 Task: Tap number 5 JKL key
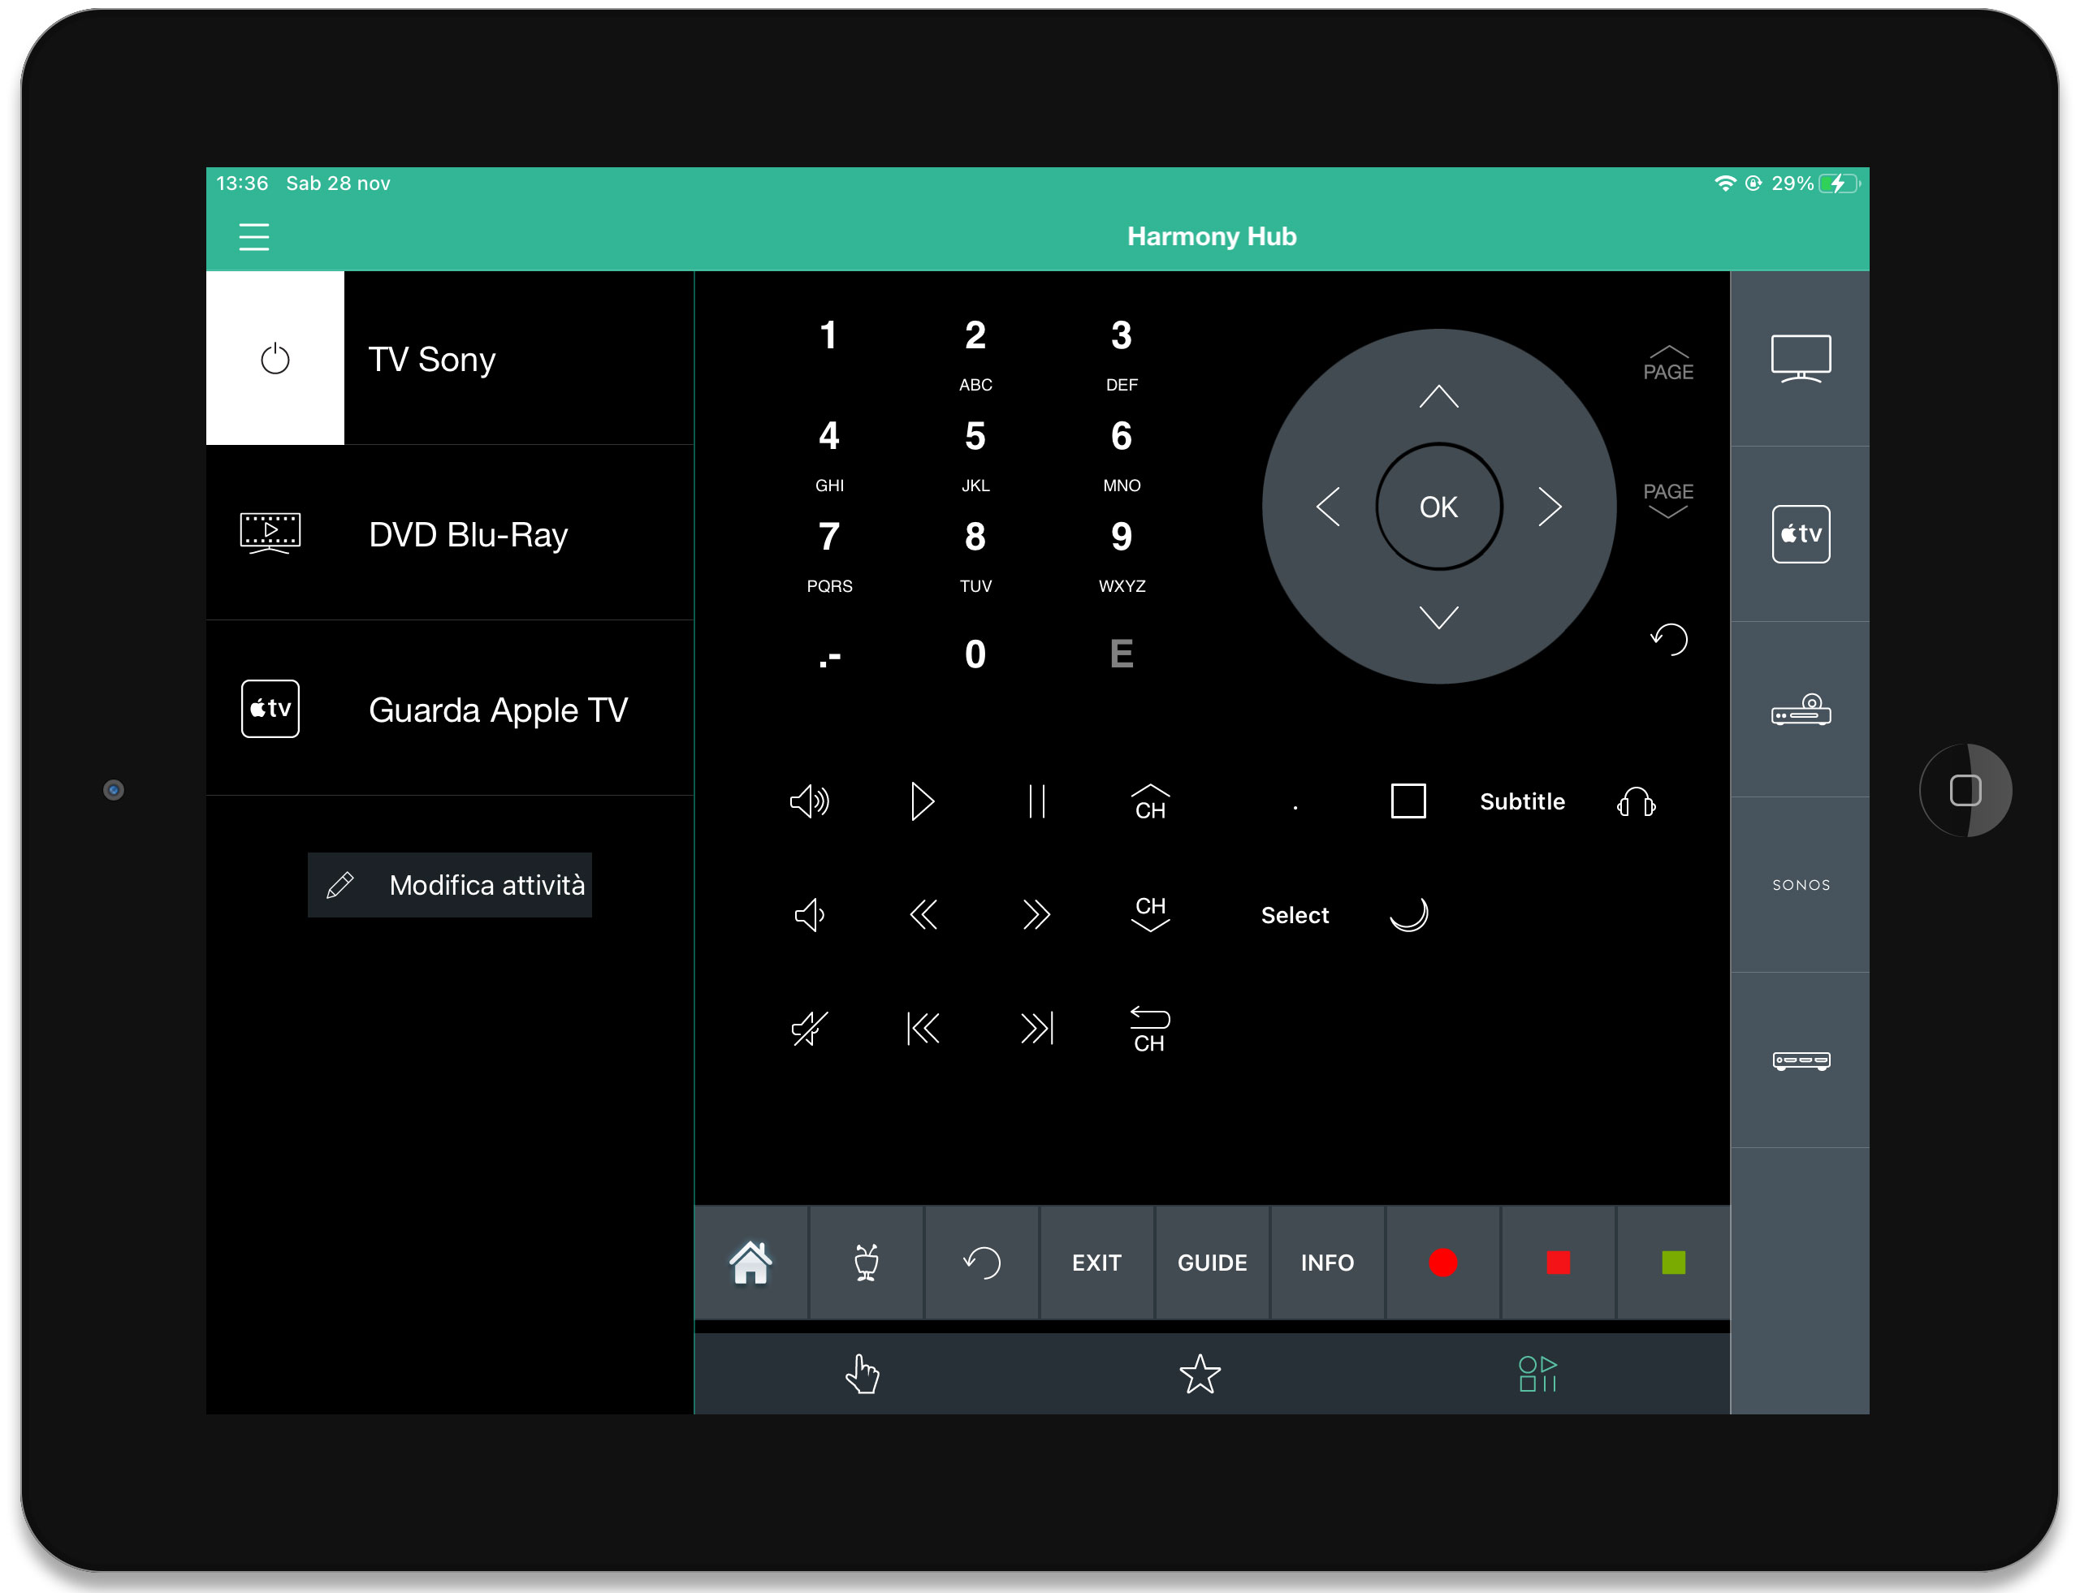(975, 455)
